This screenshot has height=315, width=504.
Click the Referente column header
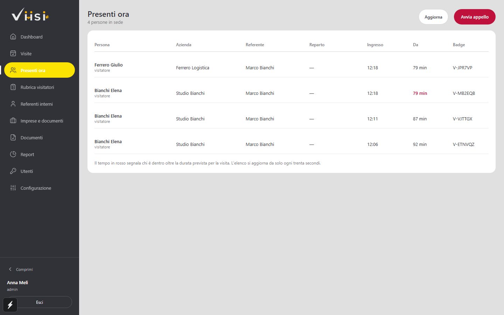[255, 44]
